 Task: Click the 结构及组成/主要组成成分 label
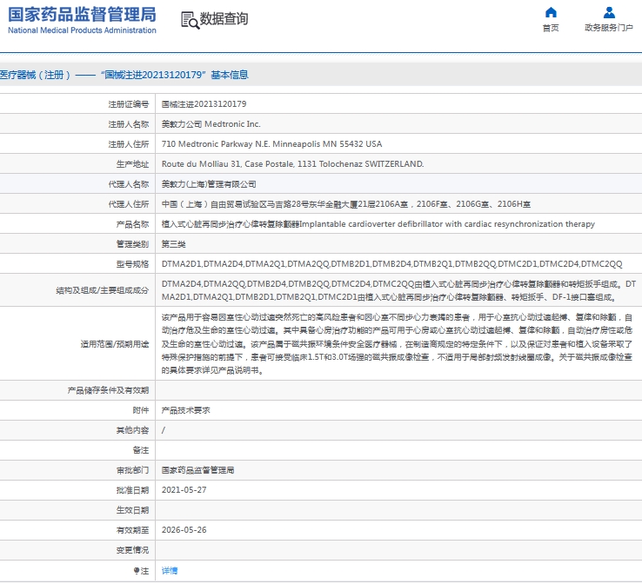pyautogui.click(x=103, y=291)
